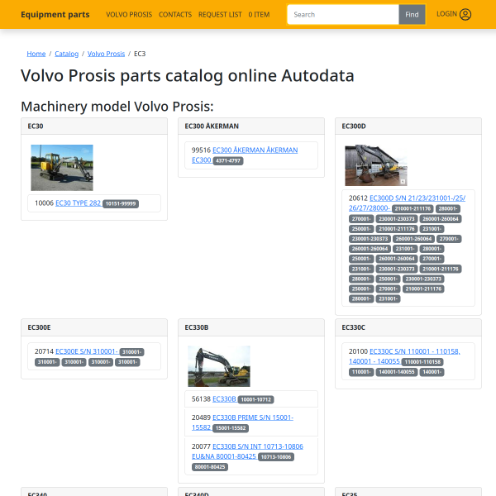Click the Equipment parts site logo
The height and width of the screenshot is (496, 496).
(x=55, y=15)
